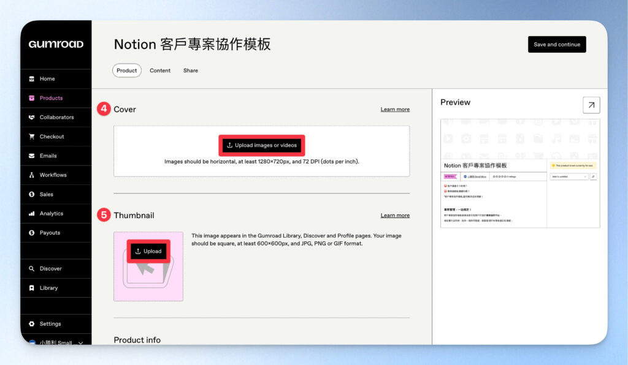Click the cover upload drop area

click(x=261, y=151)
